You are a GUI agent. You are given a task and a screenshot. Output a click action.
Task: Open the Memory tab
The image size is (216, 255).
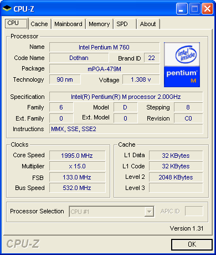(99, 24)
